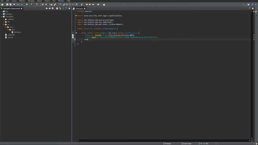The width and height of the screenshot is (258, 145).
Task: Click the New Java Package icon
Action: [43, 4]
